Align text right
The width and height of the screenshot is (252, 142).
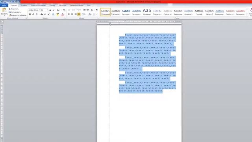point(75,14)
